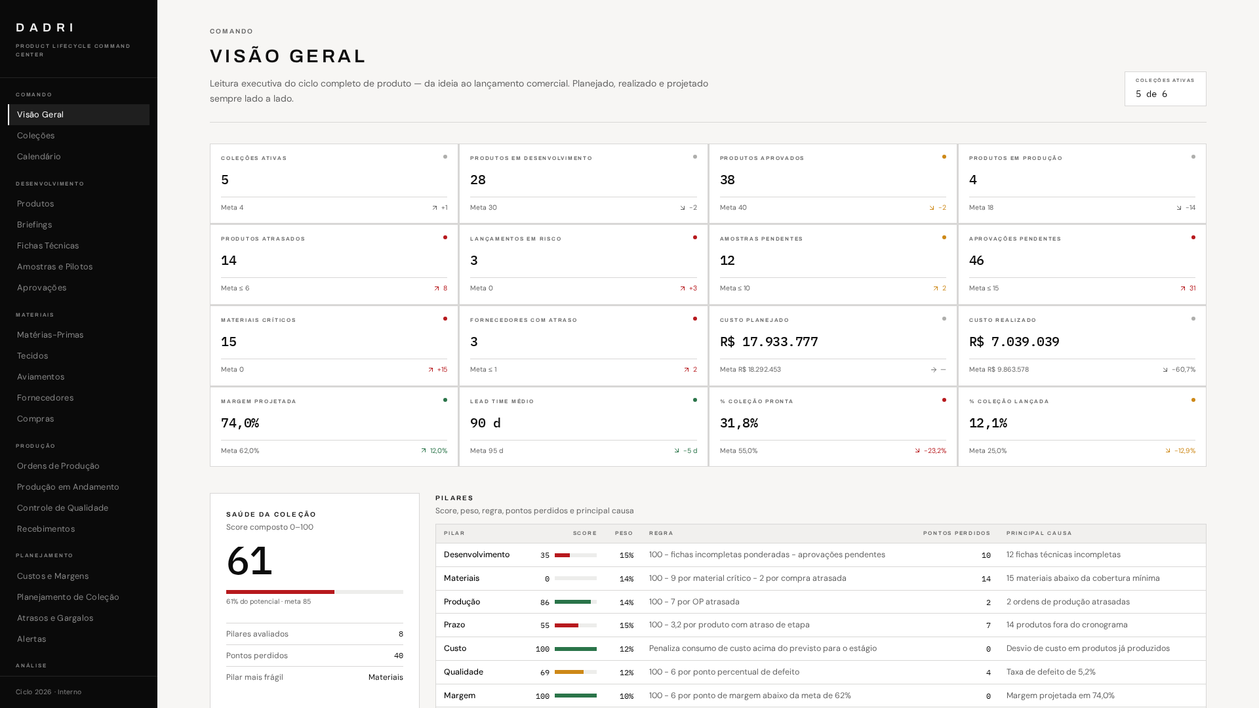
Task: Click the right-arrow icon in Custo Planejado card
Action: (933, 370)
